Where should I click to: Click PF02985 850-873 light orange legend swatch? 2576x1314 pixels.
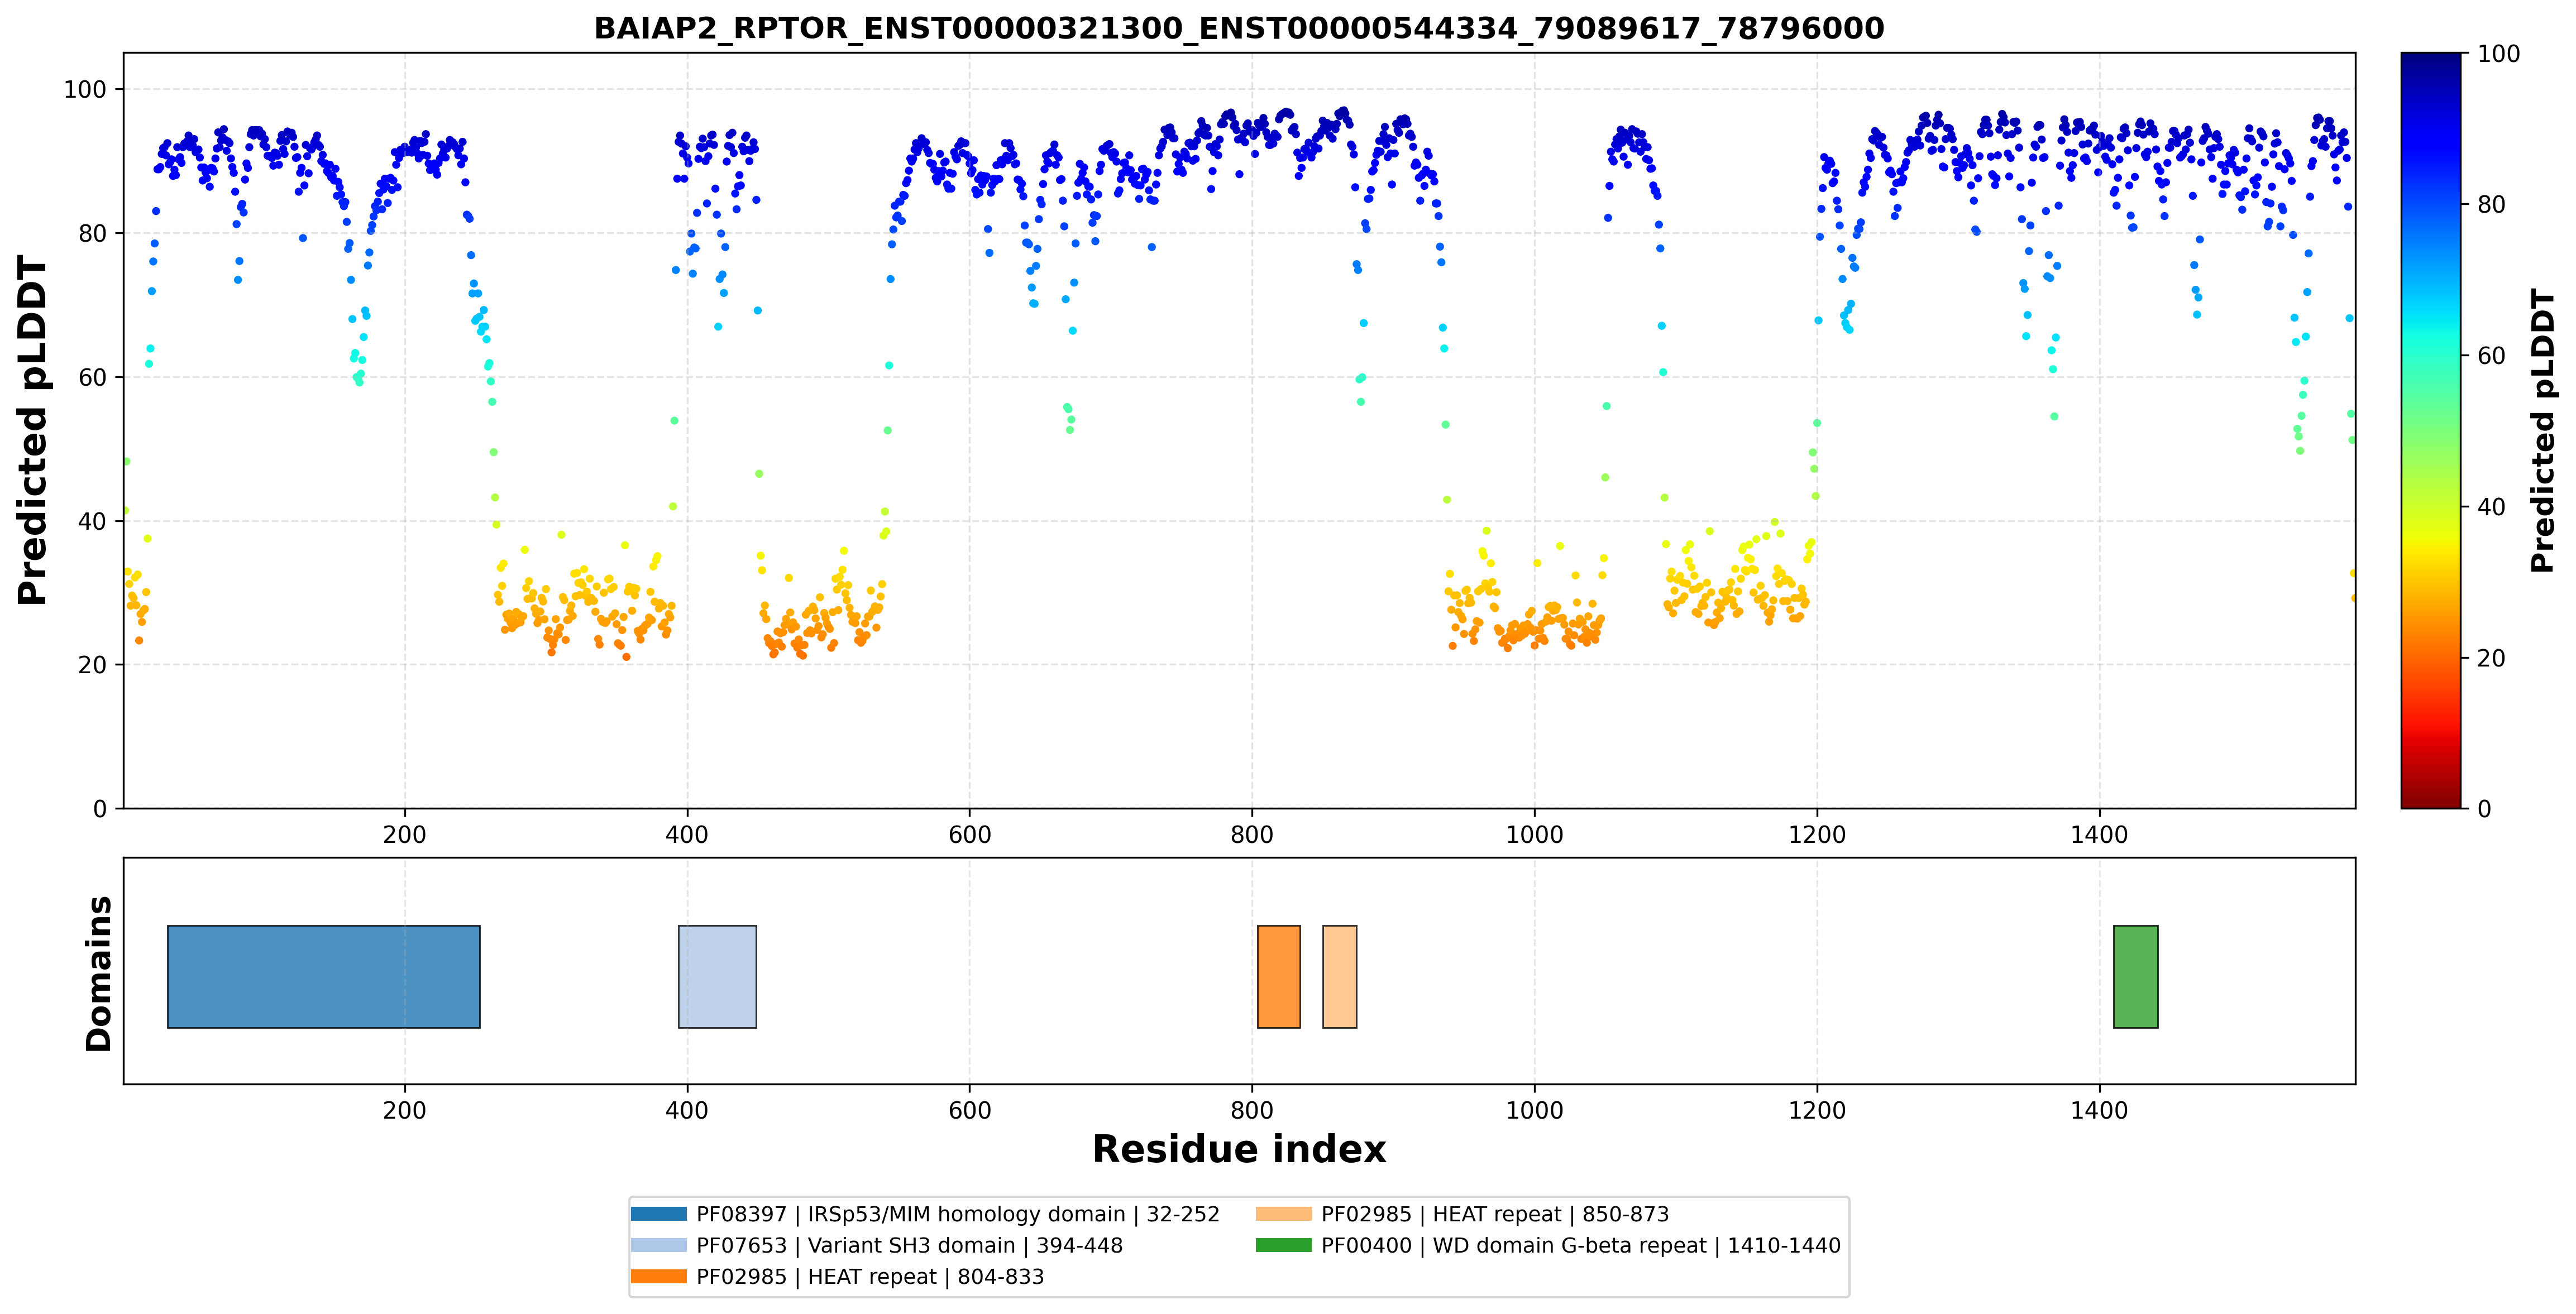click(1283, 1214)
